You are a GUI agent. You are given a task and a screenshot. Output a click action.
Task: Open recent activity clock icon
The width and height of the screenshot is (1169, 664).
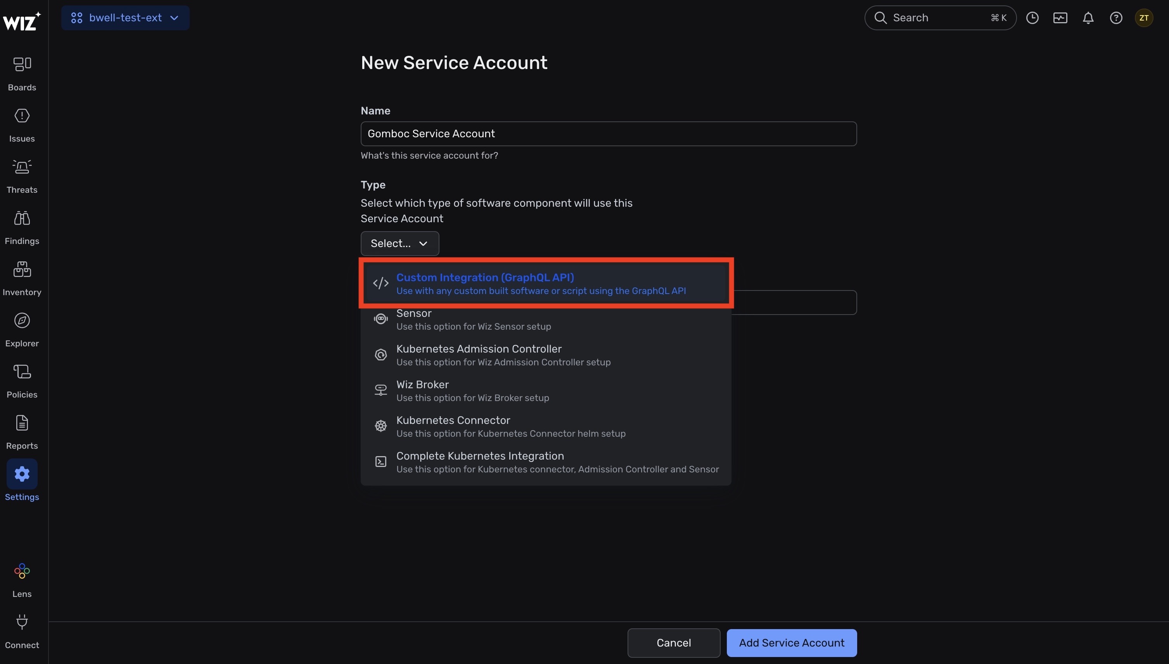click(x=1032, y=18)
